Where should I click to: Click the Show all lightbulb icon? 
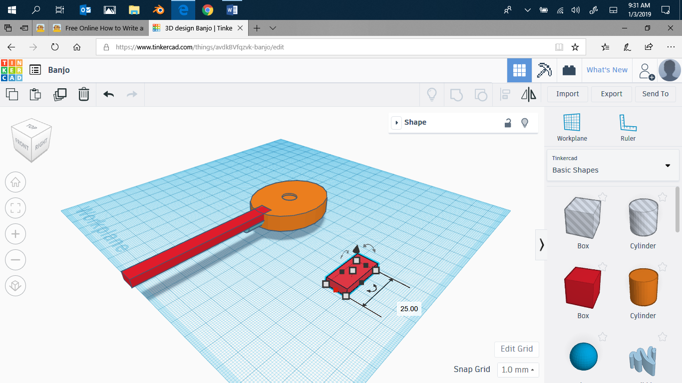(x=432, y=94)
